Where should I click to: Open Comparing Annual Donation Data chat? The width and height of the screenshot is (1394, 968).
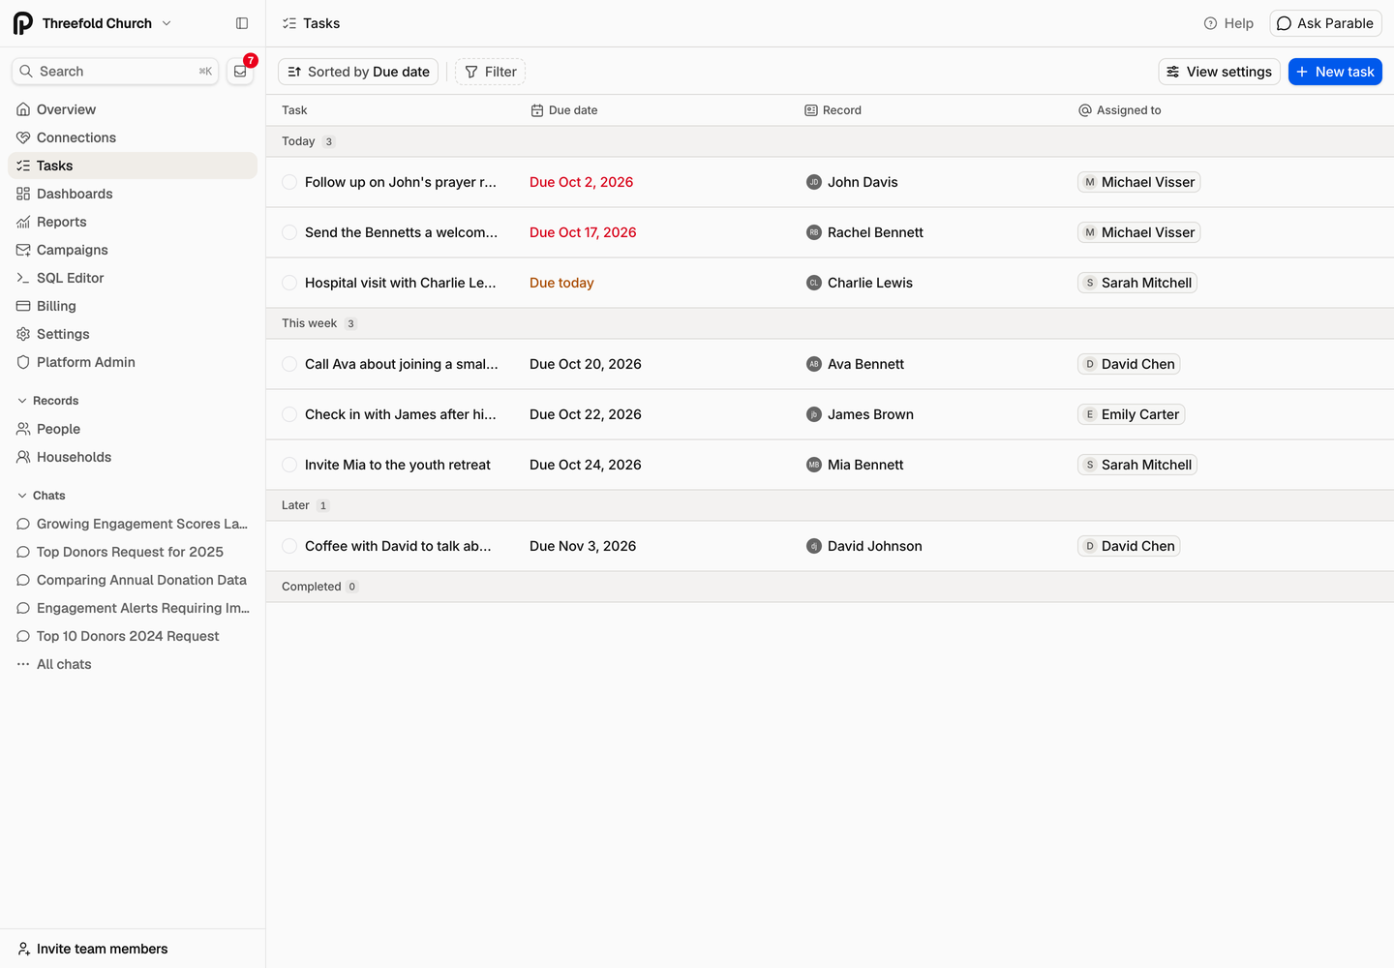click(133, 580)
